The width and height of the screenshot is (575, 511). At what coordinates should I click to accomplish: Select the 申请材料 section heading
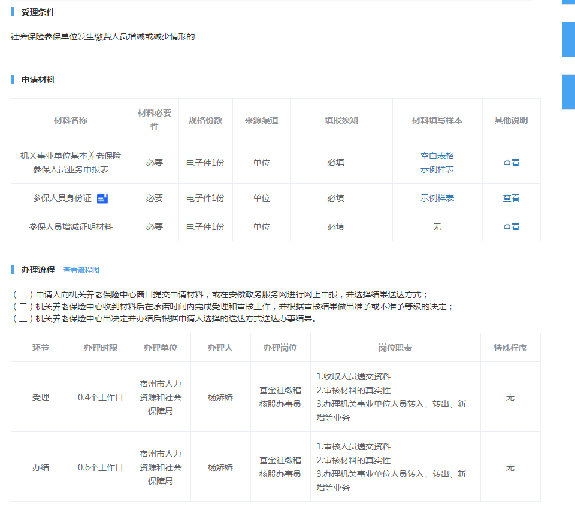(38, 80)
